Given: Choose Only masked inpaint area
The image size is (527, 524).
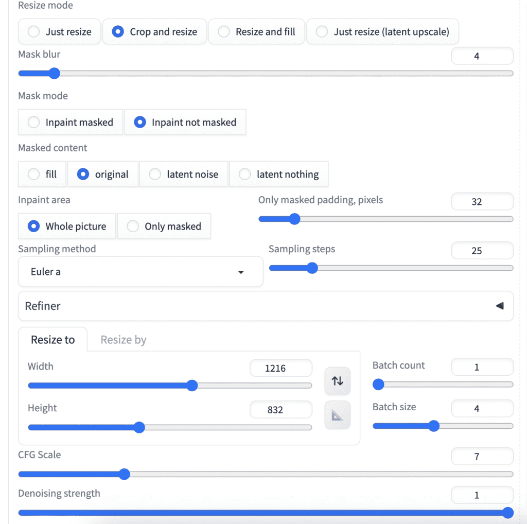Looking at the screenshot, I should pos(164,226).
